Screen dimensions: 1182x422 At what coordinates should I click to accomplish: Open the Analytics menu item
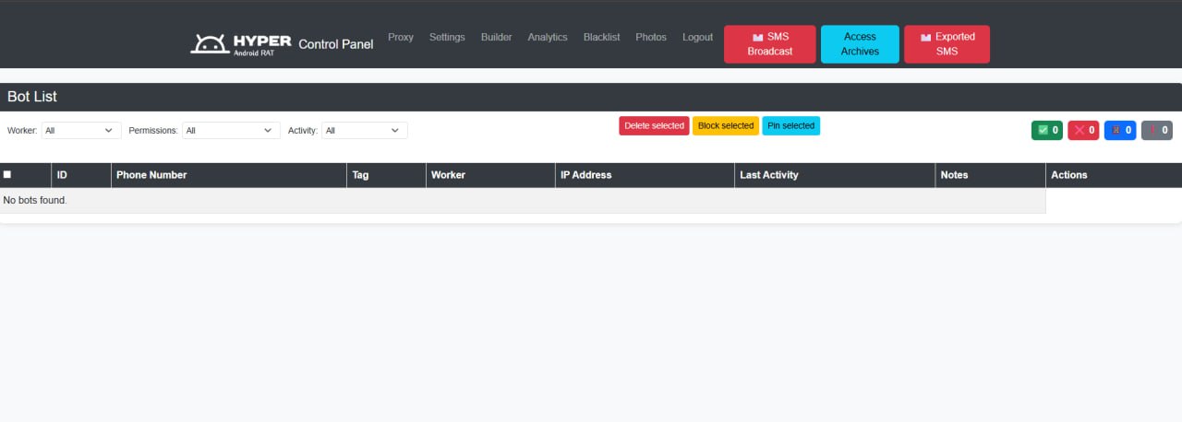pyautogui.click(x=548, y=38)
